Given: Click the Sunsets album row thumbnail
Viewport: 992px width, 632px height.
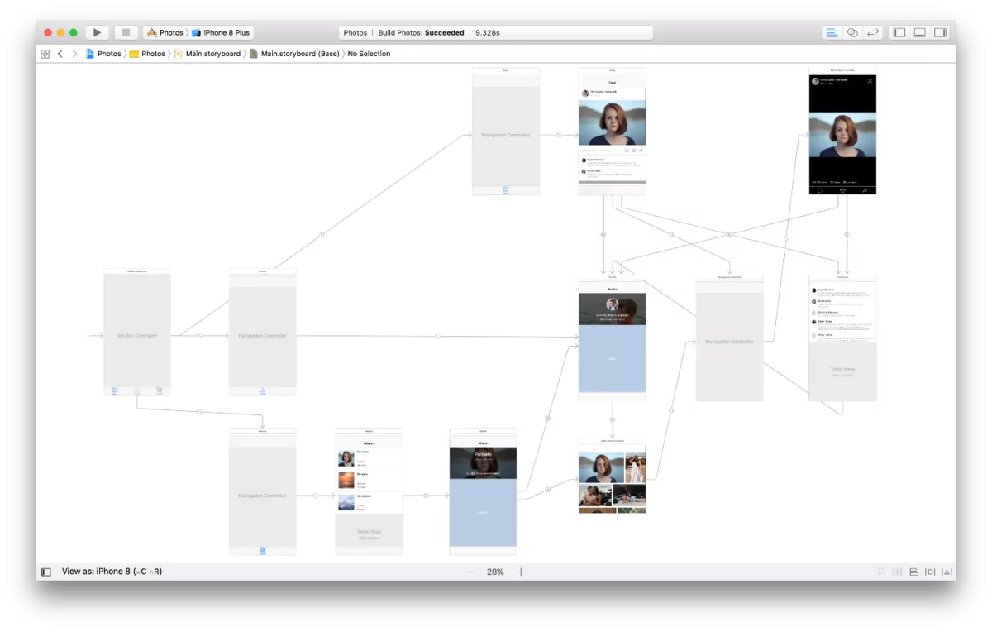Looking at the screenshot, I should pyautogui.click(x=346, y=481).
